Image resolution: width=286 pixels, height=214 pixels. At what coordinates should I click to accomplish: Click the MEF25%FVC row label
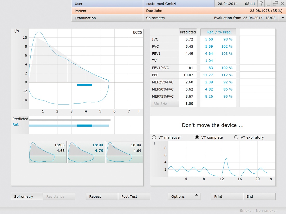click(x=163, y=82)
